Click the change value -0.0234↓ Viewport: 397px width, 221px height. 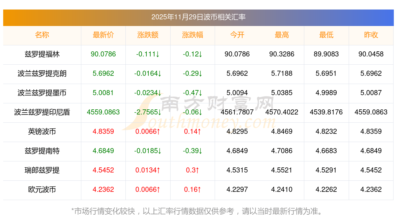[148, 93]
